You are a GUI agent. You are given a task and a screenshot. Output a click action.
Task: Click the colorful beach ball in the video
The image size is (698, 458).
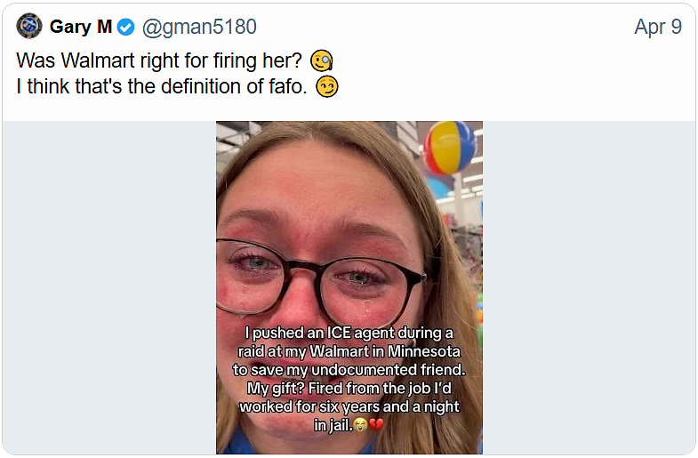point(450,148)
